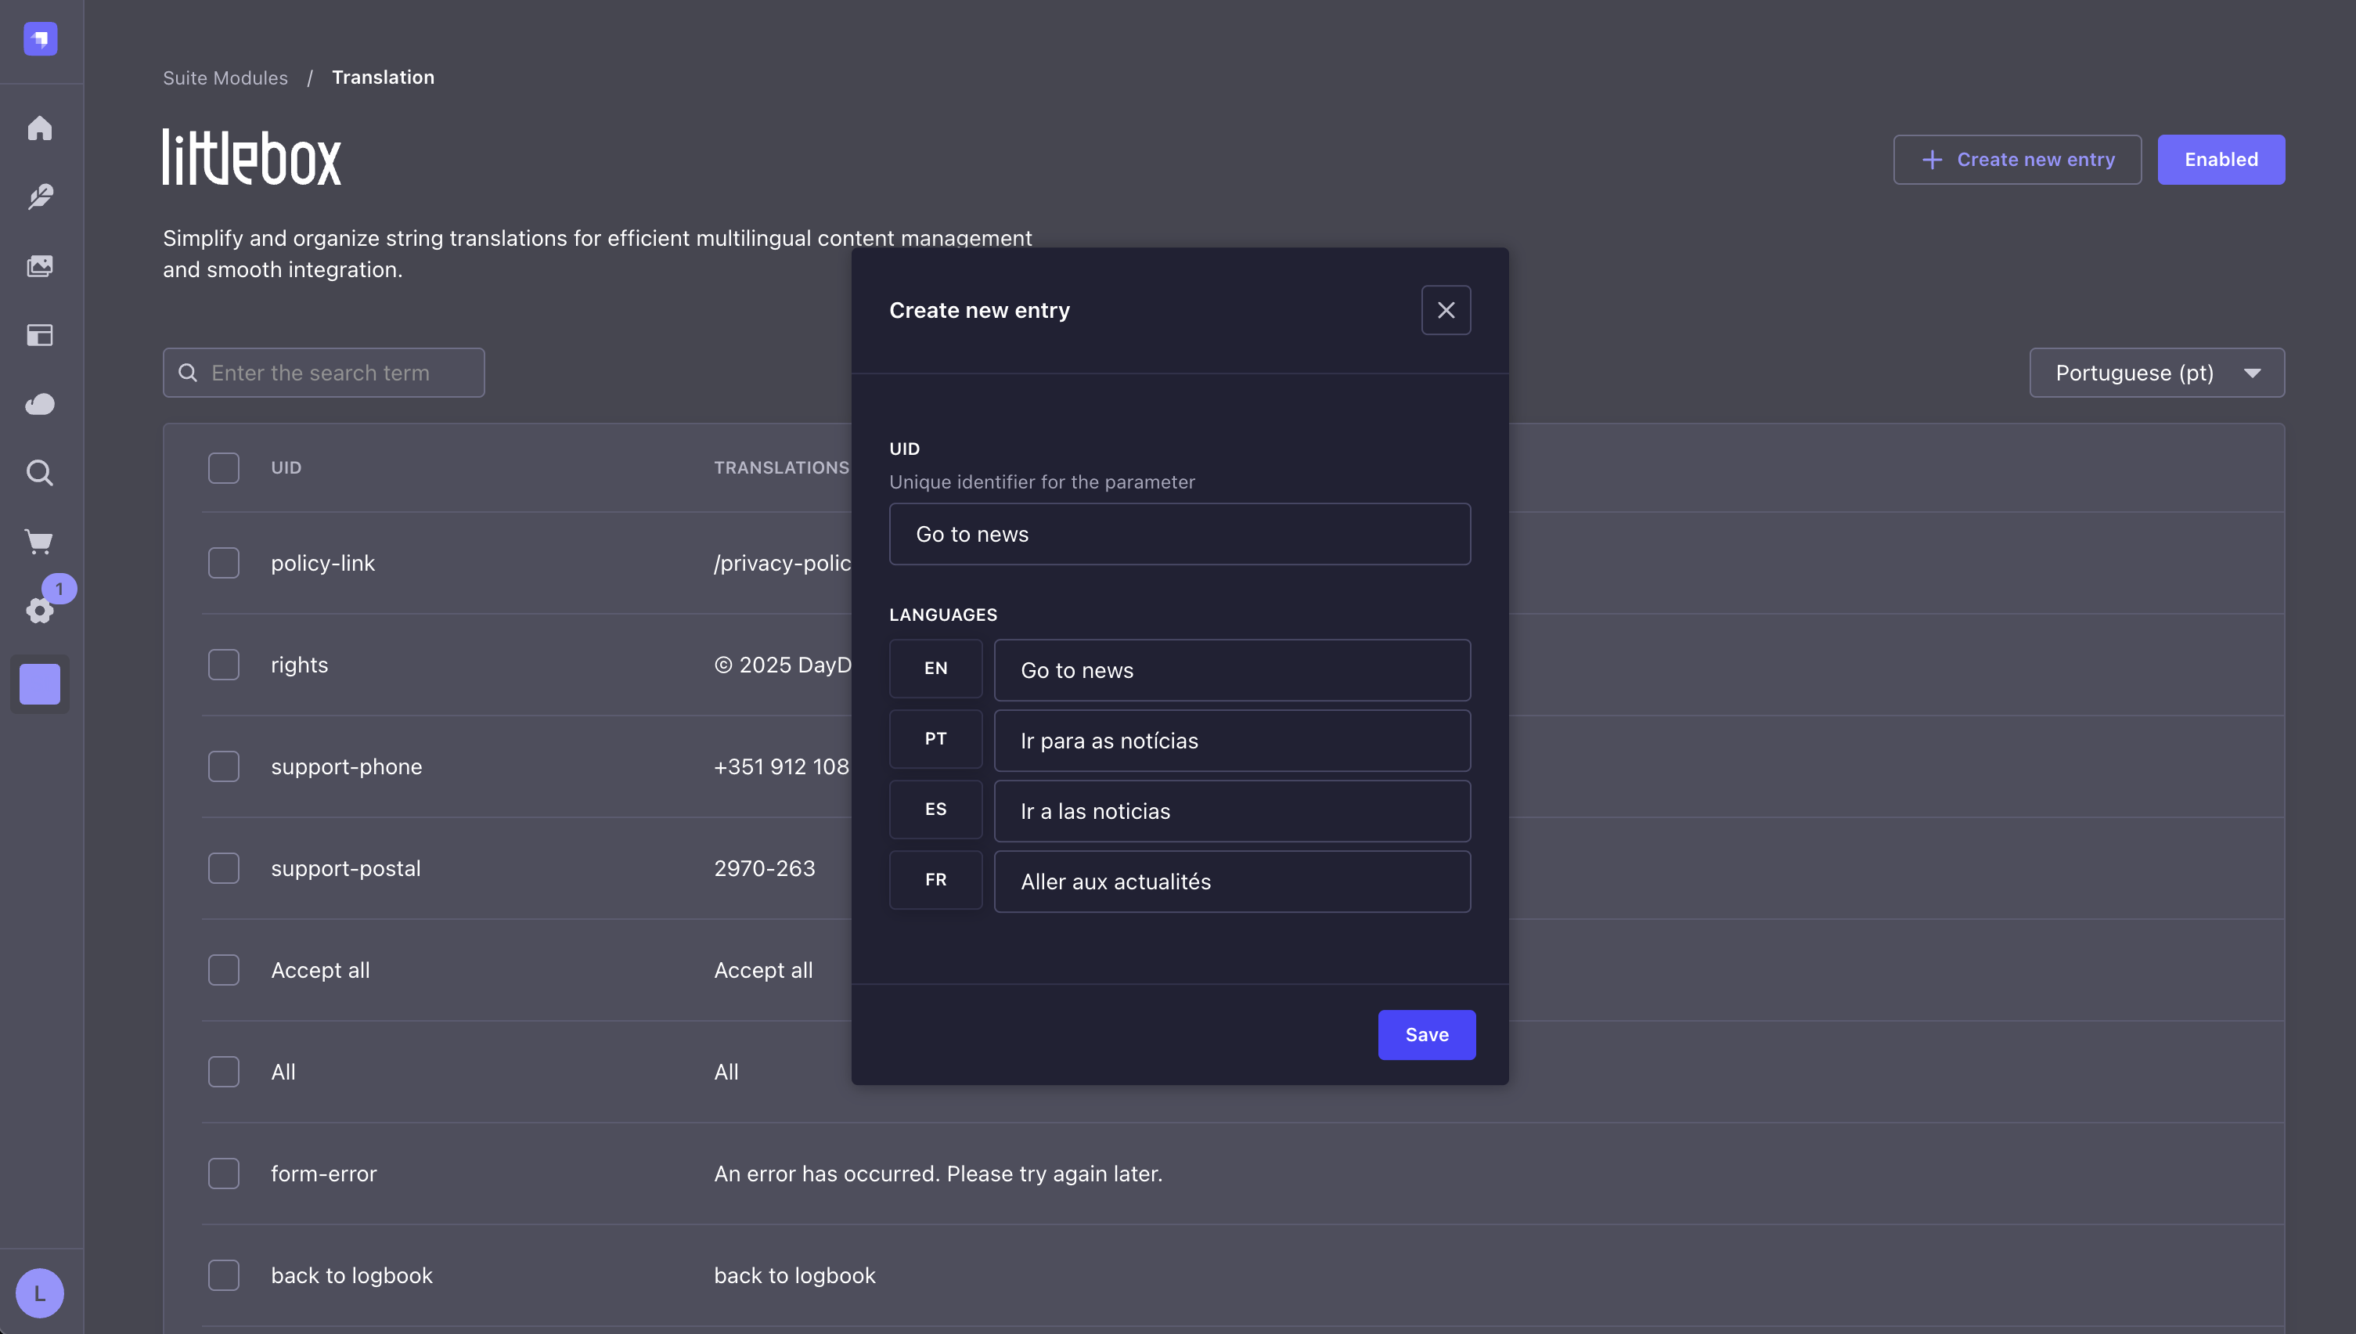
Task: Click the home icon in sidebar
Action: click(39, 128)
